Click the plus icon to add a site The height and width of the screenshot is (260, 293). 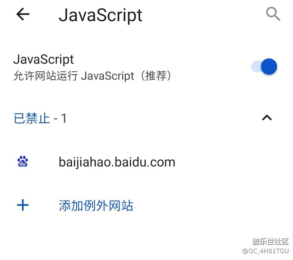[23, 206]
